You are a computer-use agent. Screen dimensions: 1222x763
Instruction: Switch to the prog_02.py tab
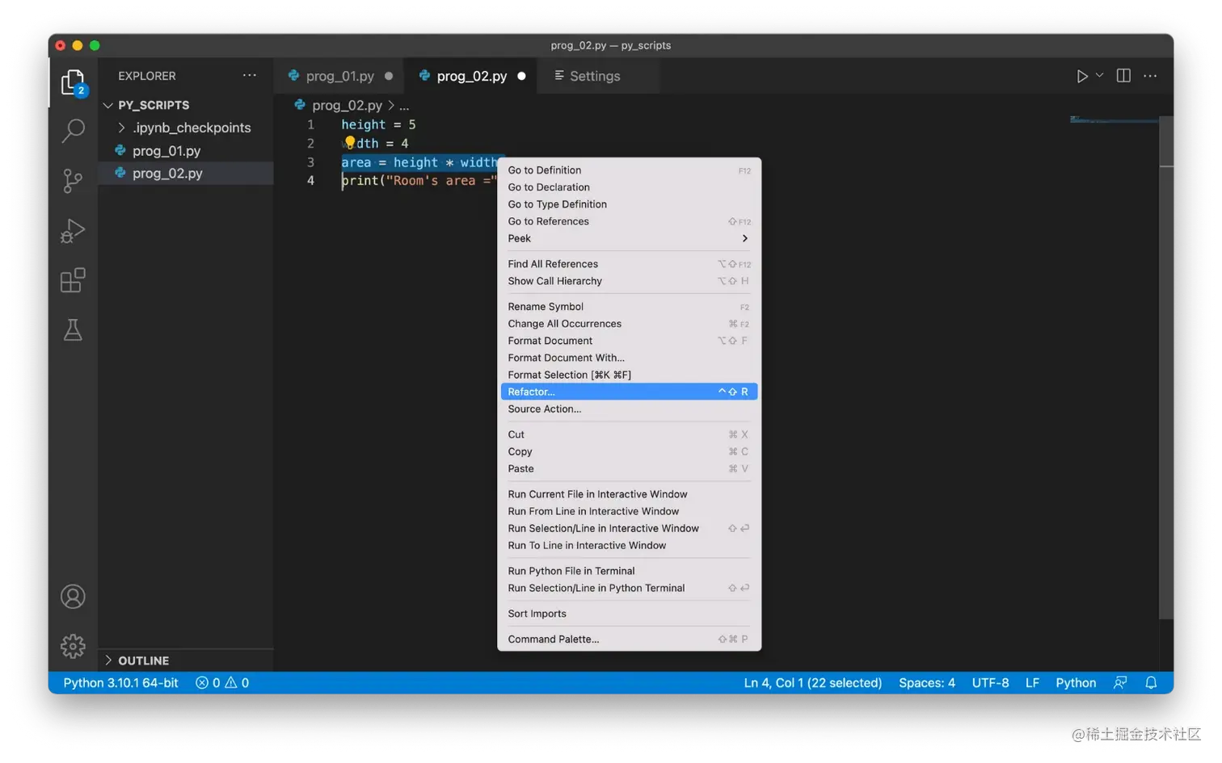coord(471,76)
